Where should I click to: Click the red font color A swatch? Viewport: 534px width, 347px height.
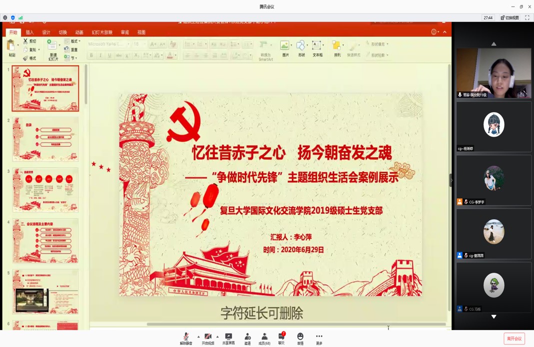coord(170,55)
